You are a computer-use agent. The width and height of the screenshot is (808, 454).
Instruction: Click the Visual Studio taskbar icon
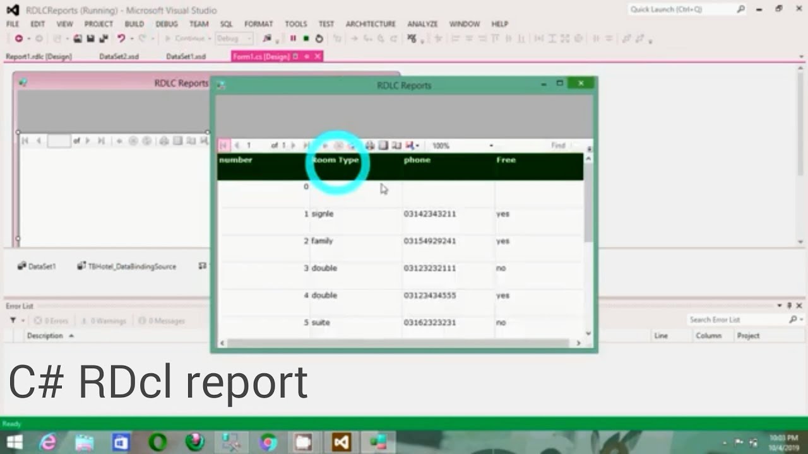(x=342, y=443)
